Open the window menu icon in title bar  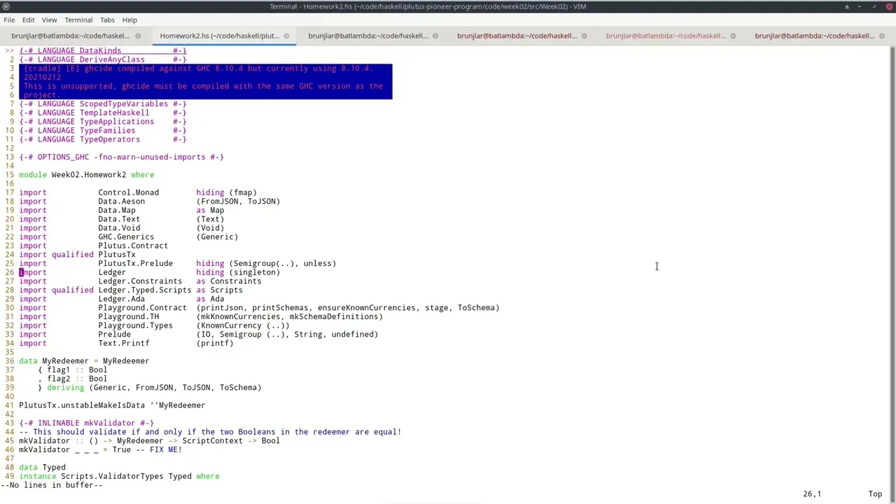pos(6,6)
